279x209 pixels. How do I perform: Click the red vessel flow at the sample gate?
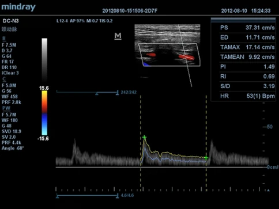click(186, 57)
